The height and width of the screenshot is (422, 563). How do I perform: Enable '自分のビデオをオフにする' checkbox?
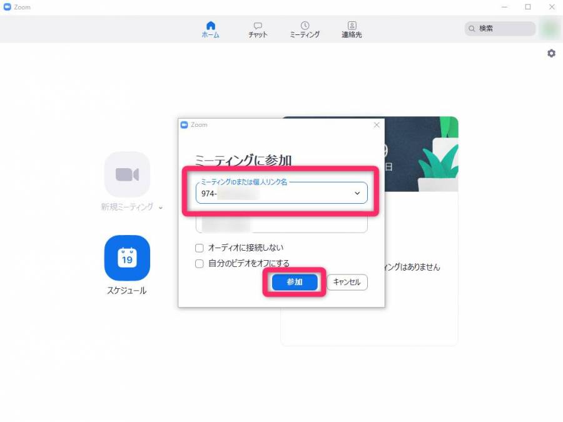(x=200, y=263)
